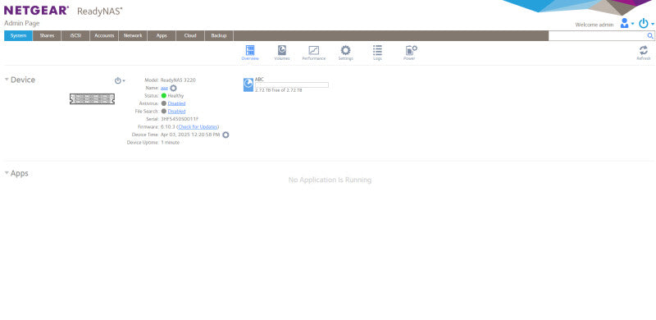Viewport: 656px width, 320px height.
Task: Click the File Search Disabled link
Action: tap(176, 112)
